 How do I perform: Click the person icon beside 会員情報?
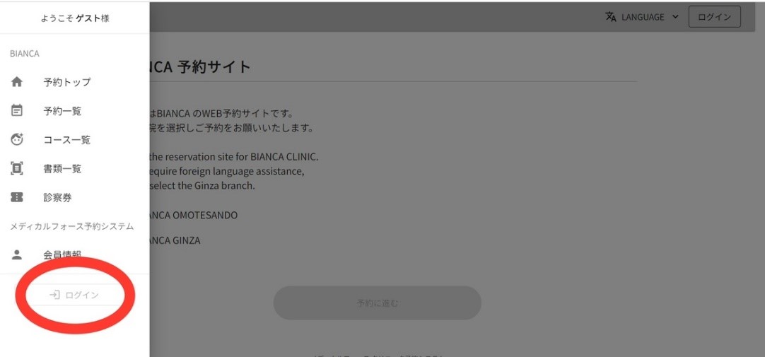[x=18, y=254]
